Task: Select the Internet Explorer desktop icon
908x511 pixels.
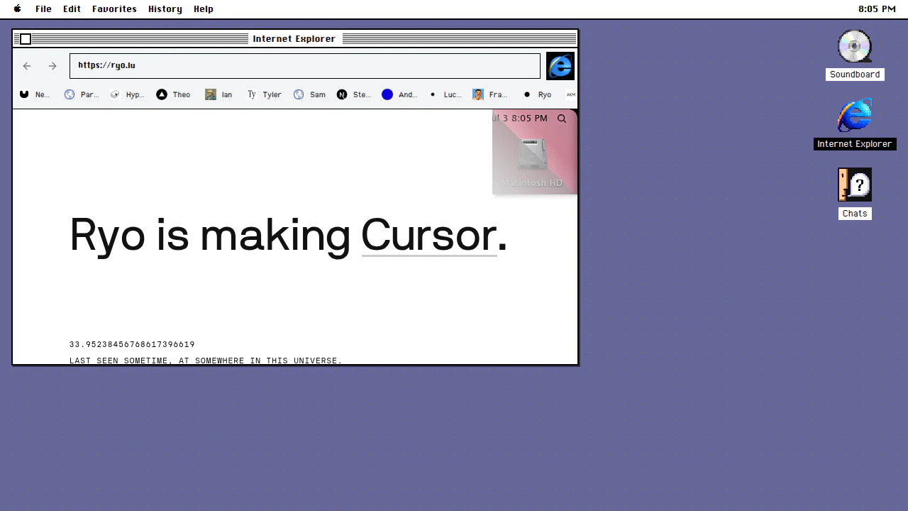Action: coord(855,124)
